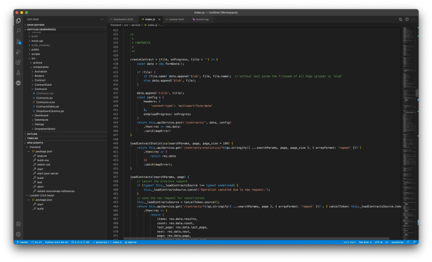Viewport: 432px width, 262px height.
Task: Run the build-css npm script
Action: click(43, 160)
